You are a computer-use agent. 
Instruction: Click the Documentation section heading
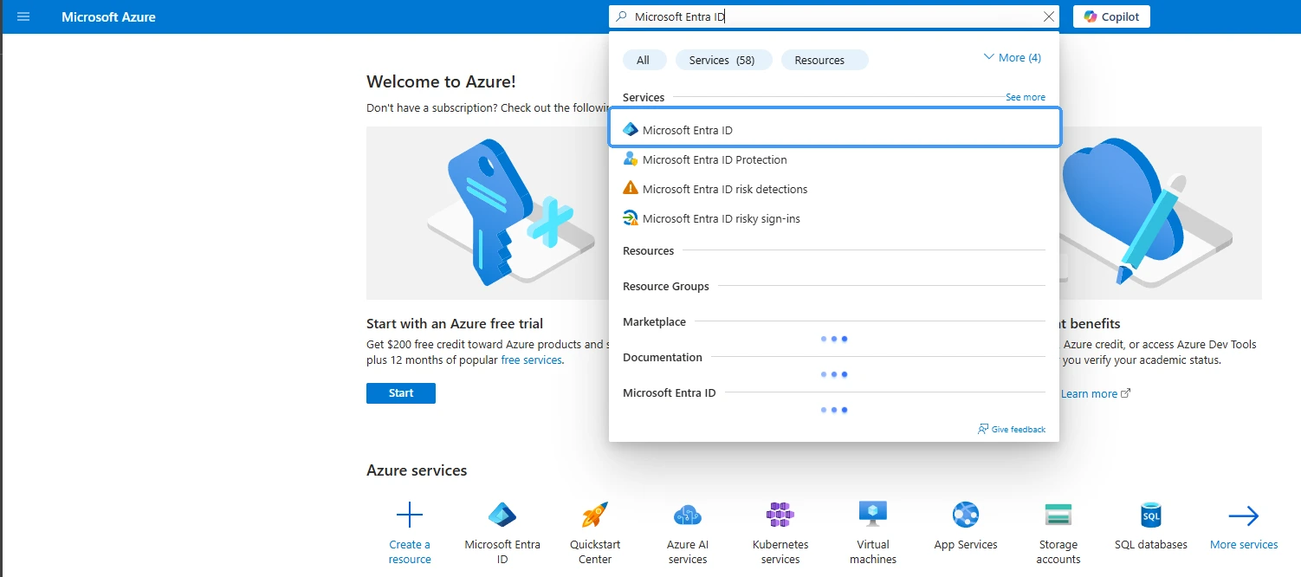(x=663, y=357)
